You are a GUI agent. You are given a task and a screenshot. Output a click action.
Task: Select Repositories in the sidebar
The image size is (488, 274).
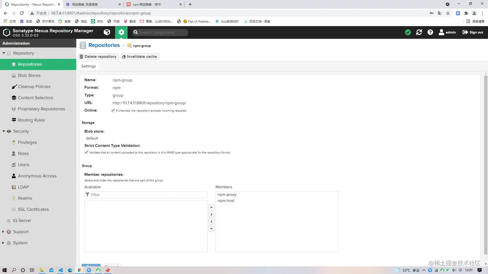38,64
